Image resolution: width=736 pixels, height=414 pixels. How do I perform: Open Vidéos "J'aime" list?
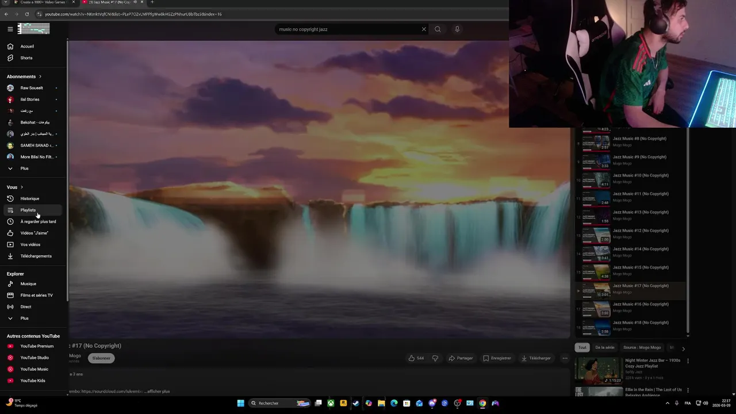click(33, 233)
